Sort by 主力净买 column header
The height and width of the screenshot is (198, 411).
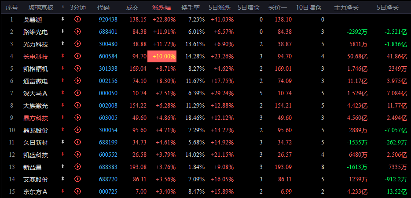(x=346, y=7)
